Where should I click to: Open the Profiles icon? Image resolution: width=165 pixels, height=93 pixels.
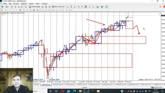pos(7,7)
